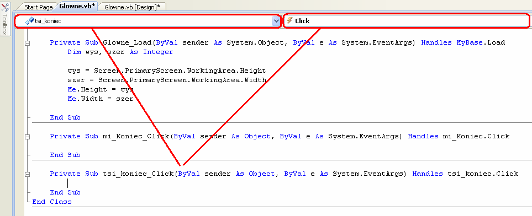The image size is (532, 216).
Task: Click the line 'Me.Width = szer'
Action: click(x=101, y=99)
